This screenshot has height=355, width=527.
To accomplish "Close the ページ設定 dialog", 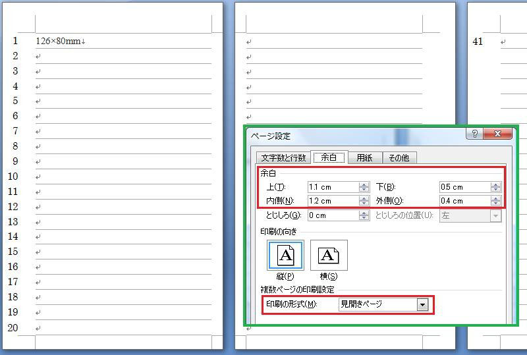I will [x=498, y=134].
